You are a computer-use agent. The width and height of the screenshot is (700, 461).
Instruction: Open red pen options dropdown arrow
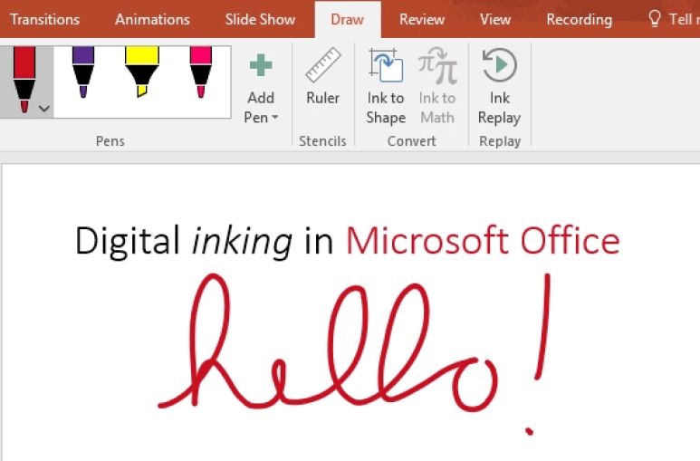[43, 109]
